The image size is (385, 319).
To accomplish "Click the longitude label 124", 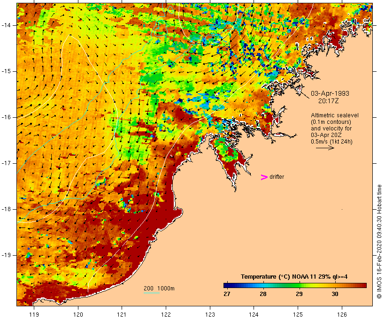I will 254,314.
